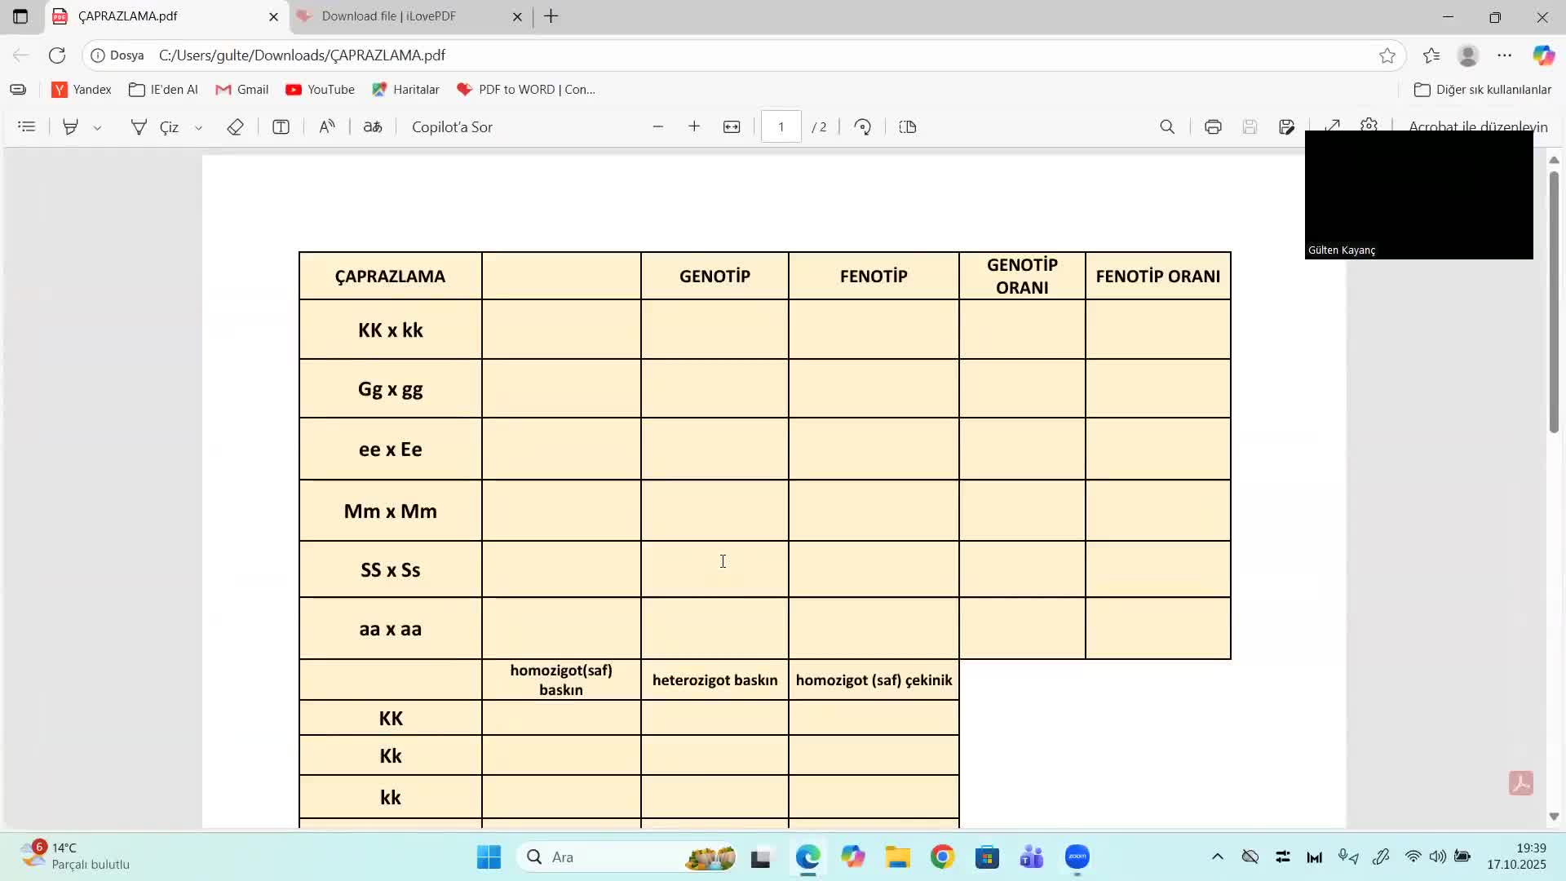Image resolution: width=1566 pixels, height=881 pixels.
Task: Print the PDF document
Action: pos(1213,126)
